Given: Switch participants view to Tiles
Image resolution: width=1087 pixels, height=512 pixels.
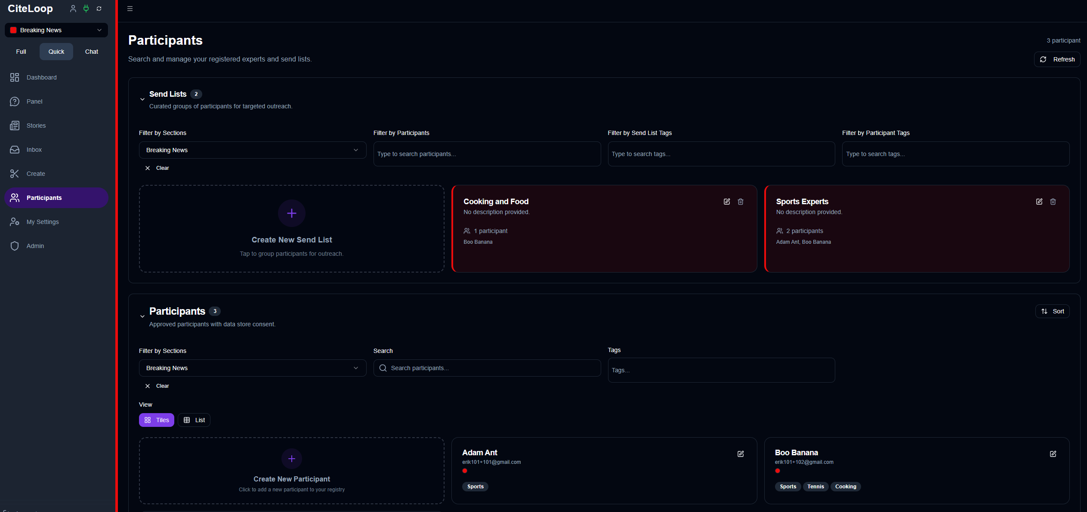Looking at the screenshot, I should (x=157, y=420).
